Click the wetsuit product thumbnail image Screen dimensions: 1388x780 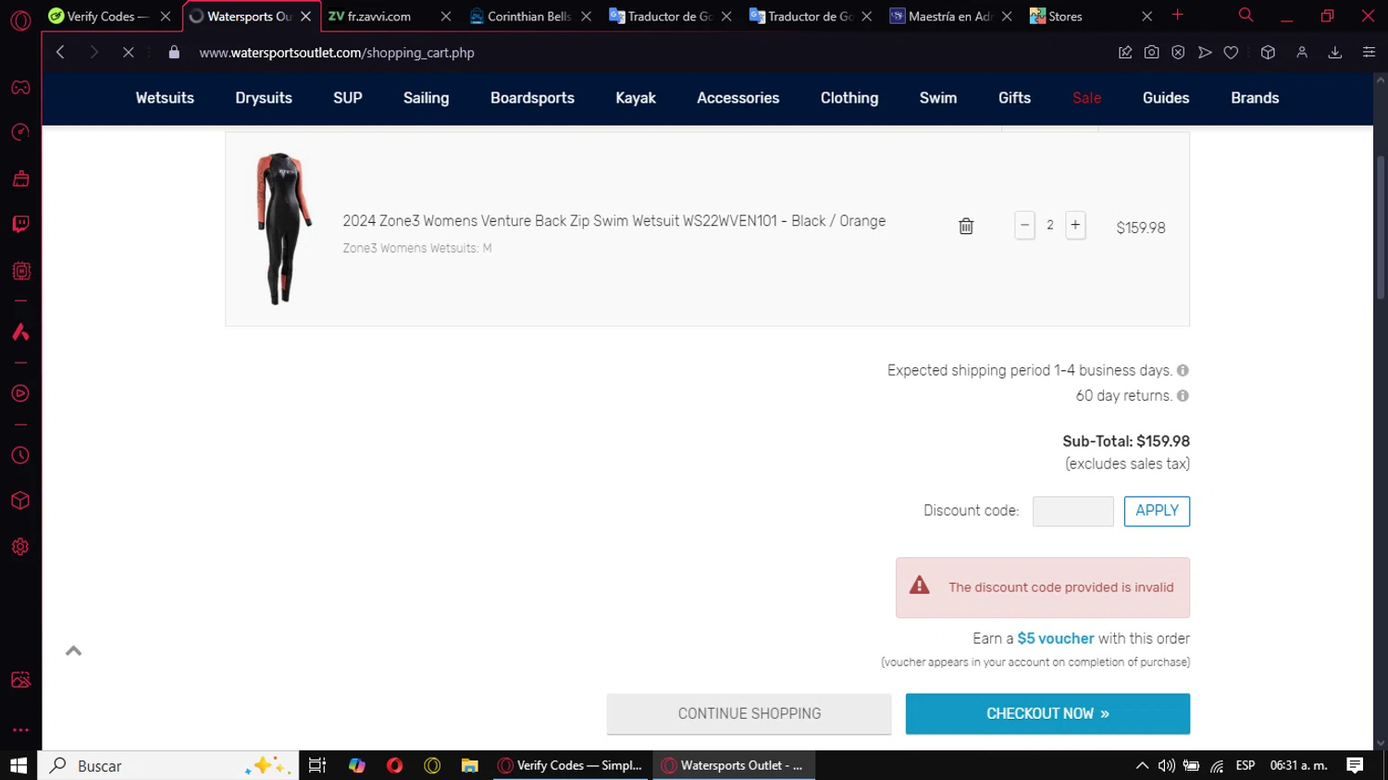click(283, 229)
